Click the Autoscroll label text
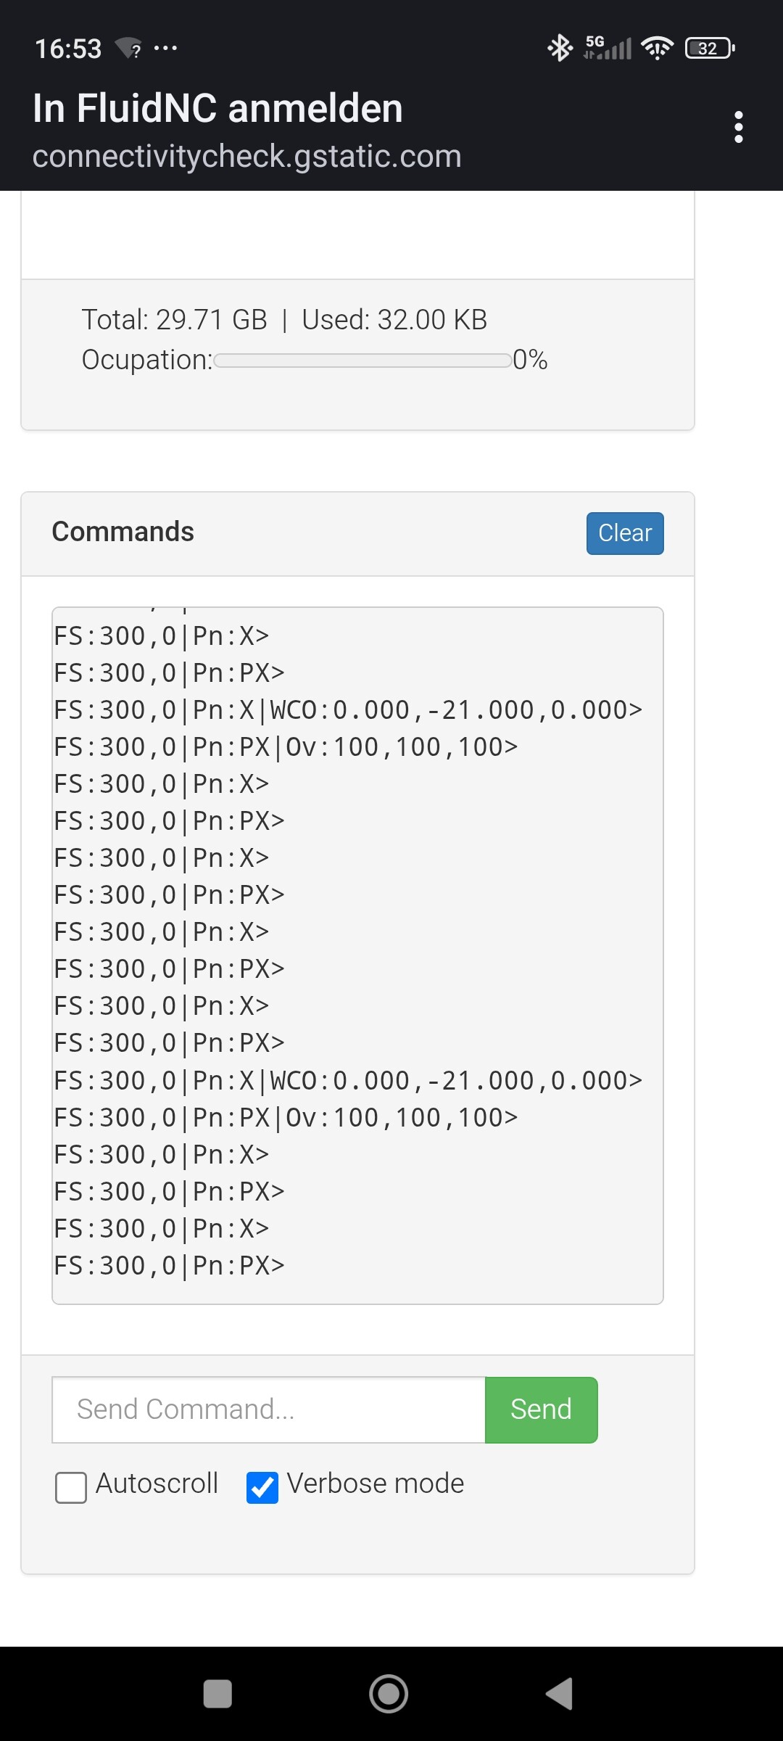Screen dimensions: 783x1741 [157, 1483]
